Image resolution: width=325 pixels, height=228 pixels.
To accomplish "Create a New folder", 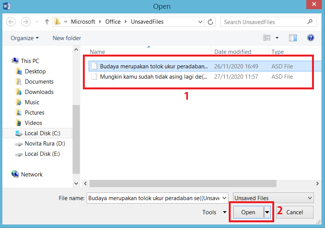I will (67, 38).
